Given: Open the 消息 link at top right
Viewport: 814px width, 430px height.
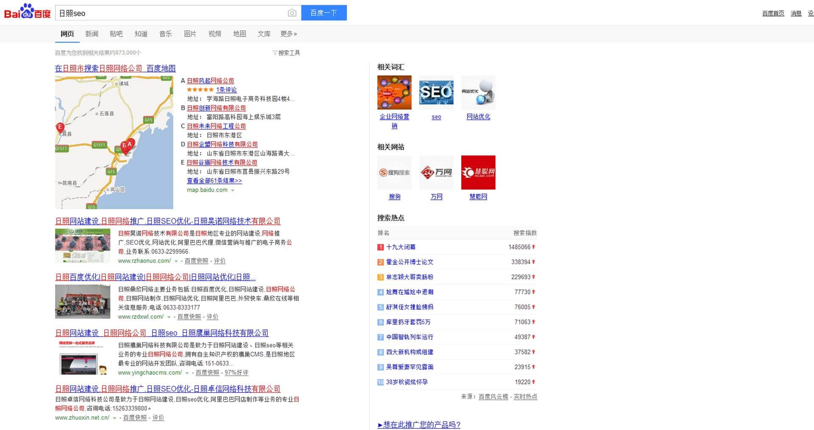Looking at the screenshot, I should 796,14.
